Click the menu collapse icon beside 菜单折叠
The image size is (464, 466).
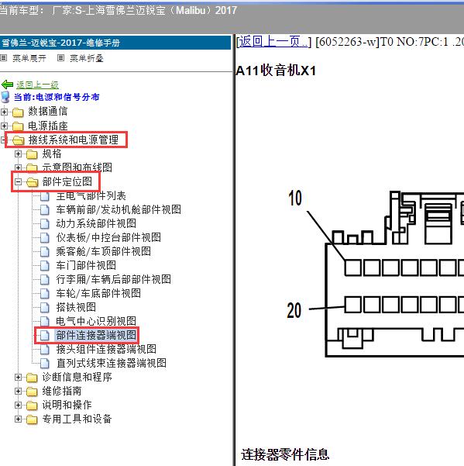coord(60,58)
